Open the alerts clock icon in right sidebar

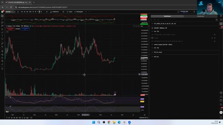pyautogui.click(x=221, y=20)
